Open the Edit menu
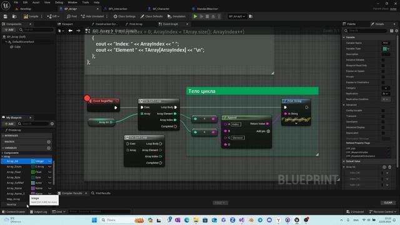Image resolution: width=400 pixels, height=225 pixels. (x=25, y=2)
